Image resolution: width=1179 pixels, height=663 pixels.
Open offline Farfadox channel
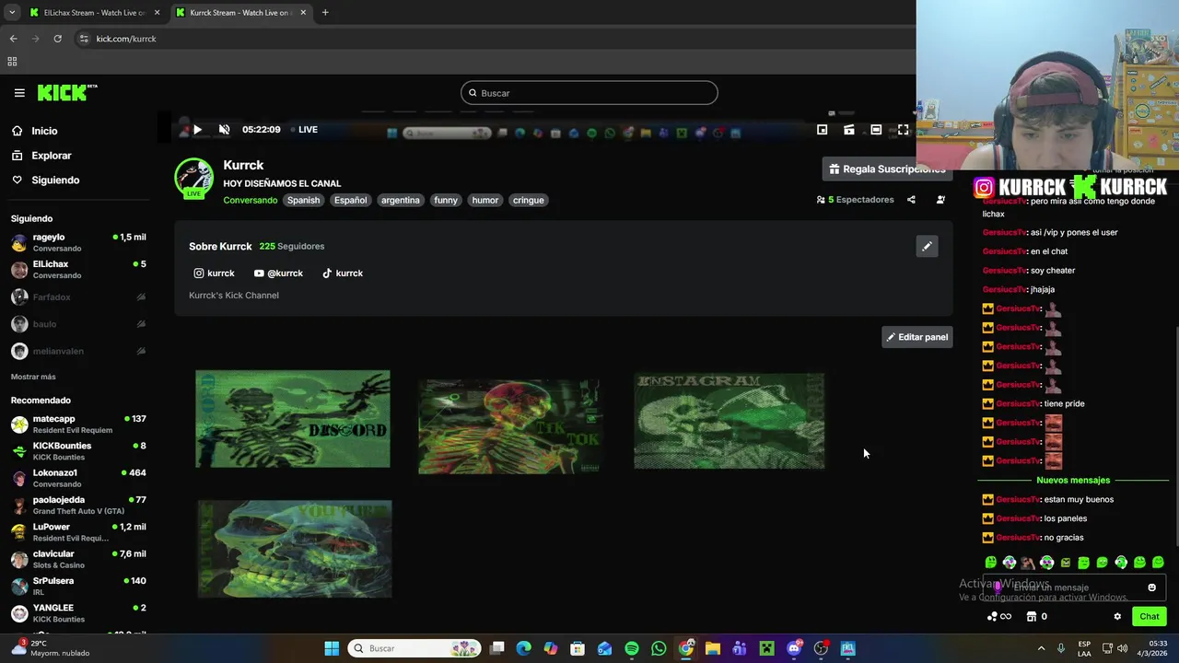pyautogui.click(x=78, y=297)
